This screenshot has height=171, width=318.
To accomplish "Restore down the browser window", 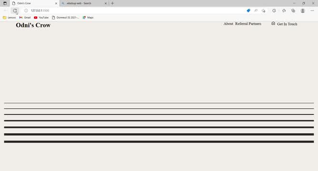I will (303, 3).
